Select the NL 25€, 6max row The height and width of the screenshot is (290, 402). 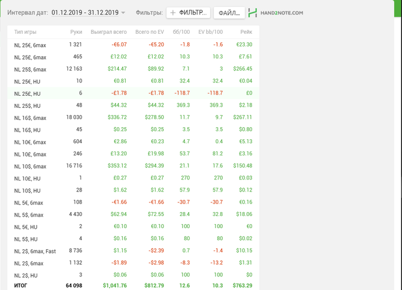[x=133, y=45]
